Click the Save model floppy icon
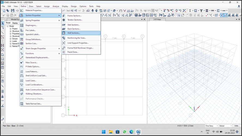This screenshot has width=242, height=136. [13, 11]
